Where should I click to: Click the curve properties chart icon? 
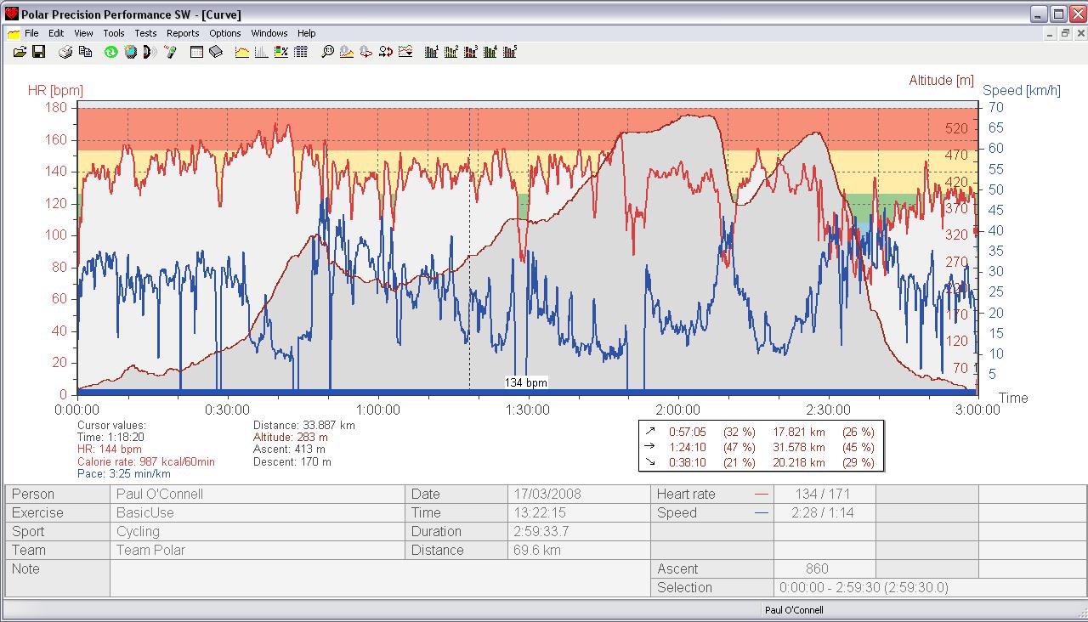(405, 52)
